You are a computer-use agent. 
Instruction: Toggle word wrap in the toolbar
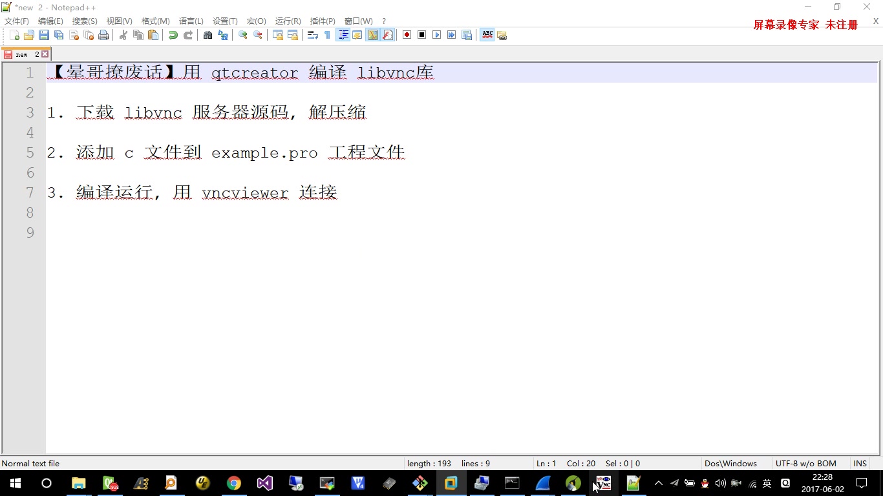coord(312,35)
